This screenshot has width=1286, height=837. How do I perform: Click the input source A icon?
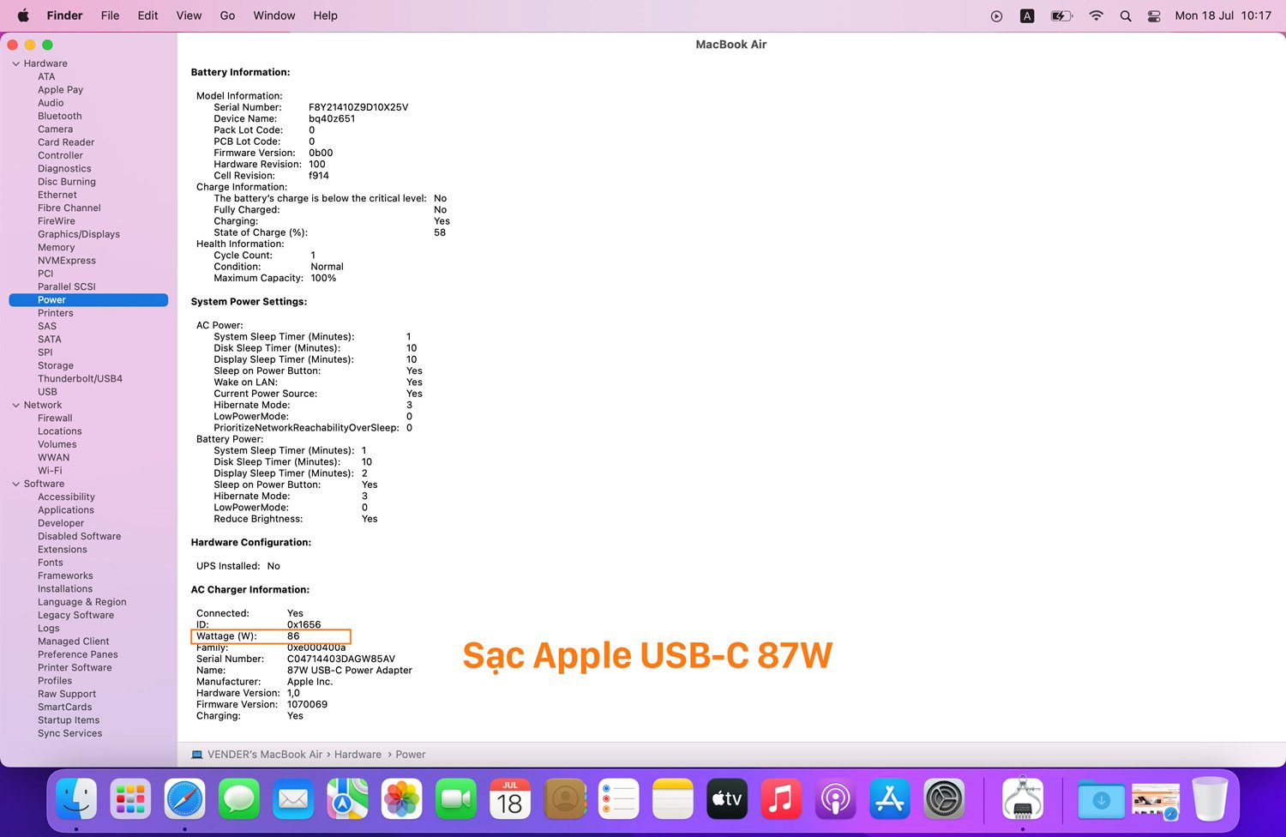(x=1027, y=15)
